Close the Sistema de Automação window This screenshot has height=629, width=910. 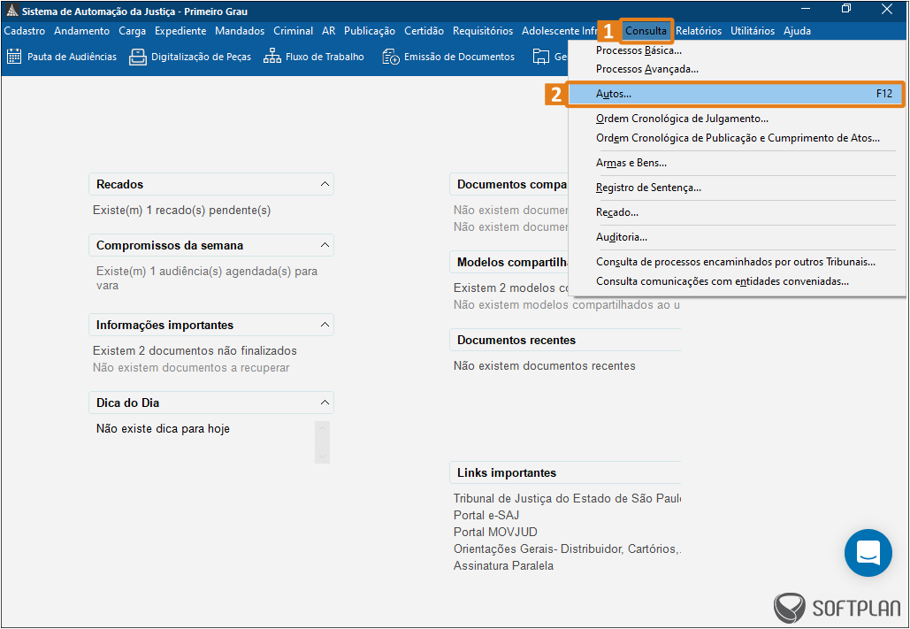(x=887, y=9)
